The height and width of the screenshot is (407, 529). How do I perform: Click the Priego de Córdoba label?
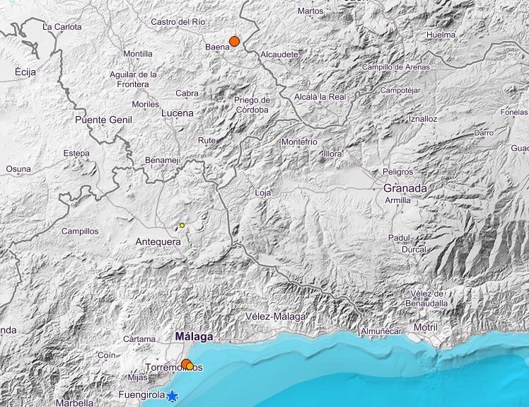point(252,105)
